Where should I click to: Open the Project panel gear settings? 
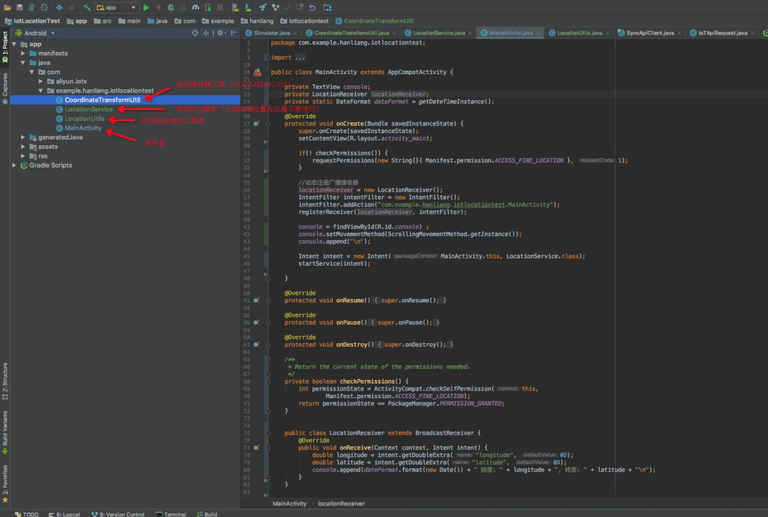221,33
